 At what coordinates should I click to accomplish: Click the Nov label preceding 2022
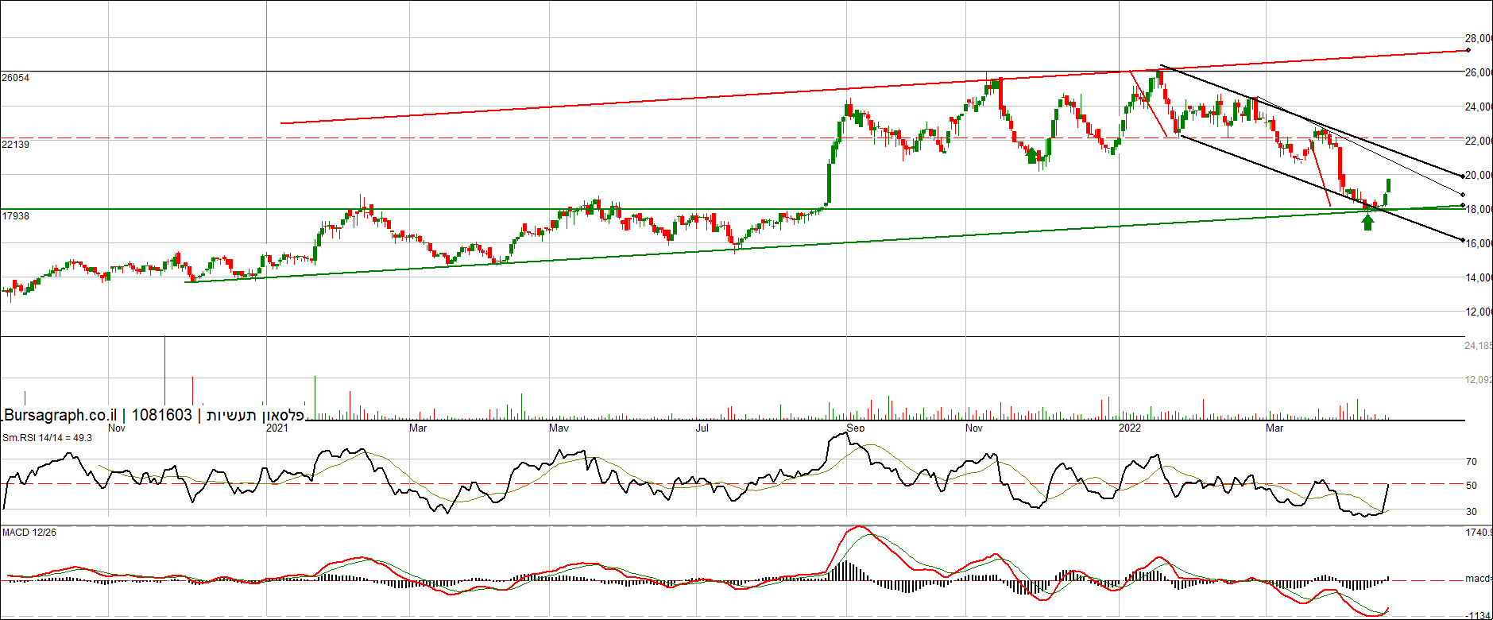(x=974, y=428)
